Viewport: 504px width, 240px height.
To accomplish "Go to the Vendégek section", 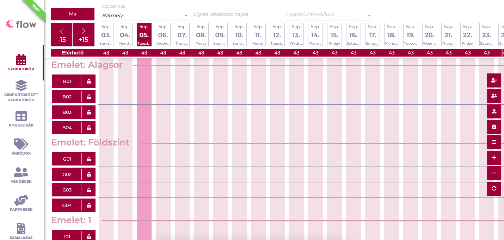I will pos(21,175).
